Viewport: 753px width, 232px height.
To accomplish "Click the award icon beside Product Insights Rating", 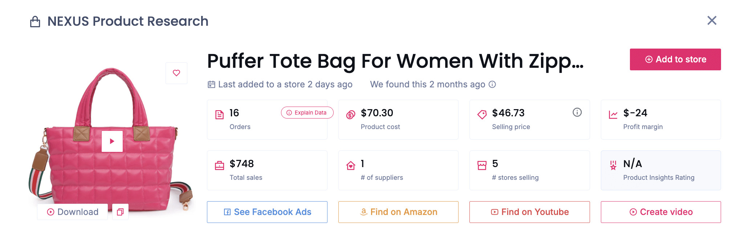I will (613, 165).
